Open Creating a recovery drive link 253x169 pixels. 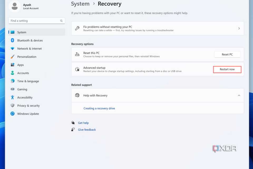point(99,108)
